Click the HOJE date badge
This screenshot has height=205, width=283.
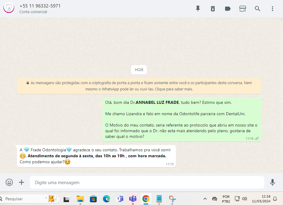point(139,70)
